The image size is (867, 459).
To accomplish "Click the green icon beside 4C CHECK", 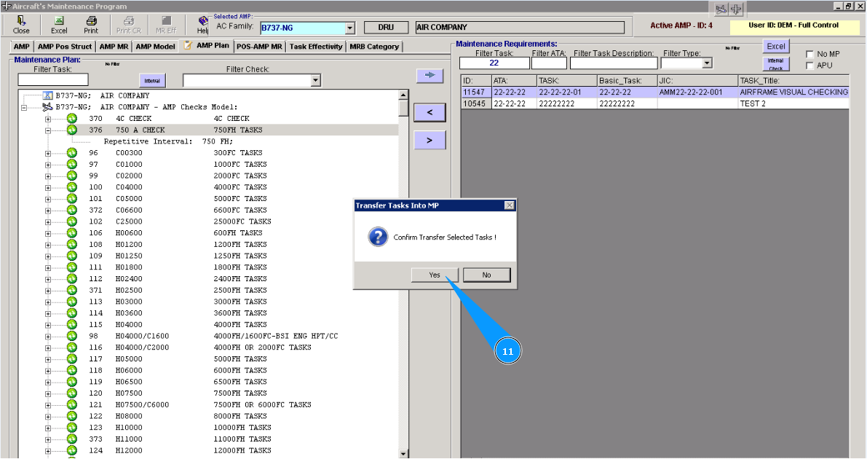I will pyautogui.click(x=72, y=119).
